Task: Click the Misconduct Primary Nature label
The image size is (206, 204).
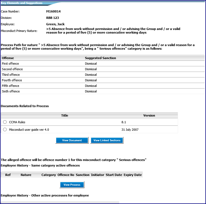Action: 19,31
